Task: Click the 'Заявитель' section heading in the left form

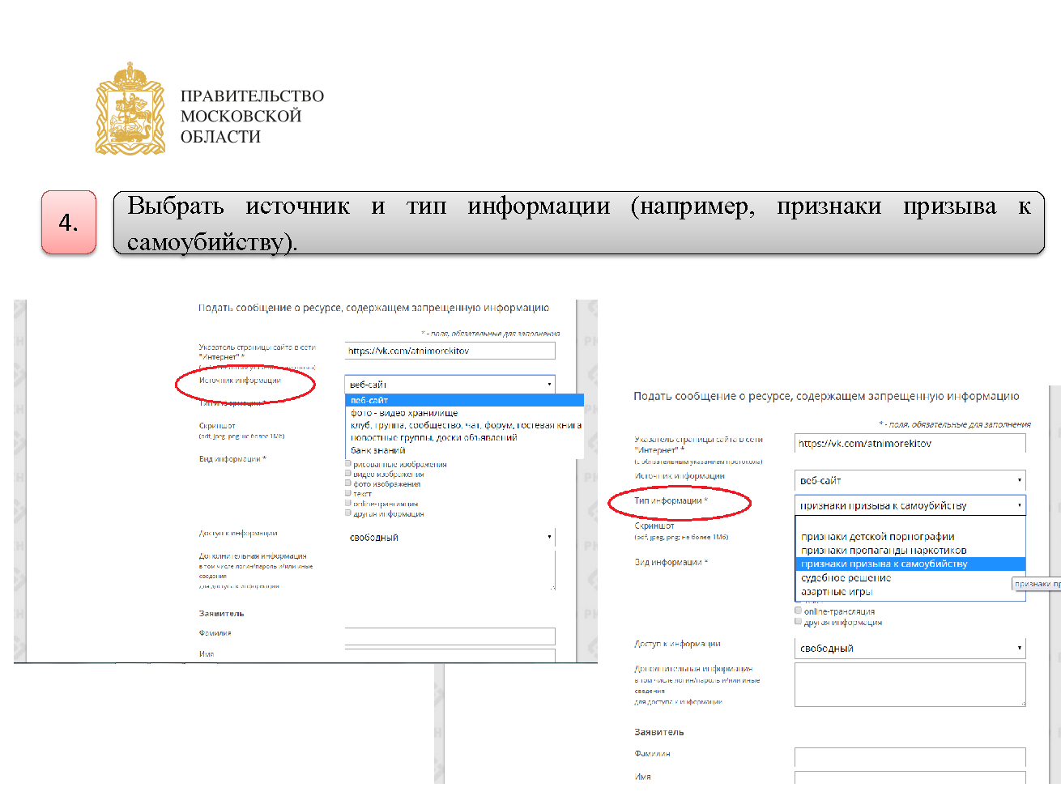Action: click(x=221, y=614)
